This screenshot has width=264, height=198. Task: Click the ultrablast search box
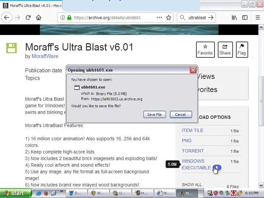click(x=197, y=17)
